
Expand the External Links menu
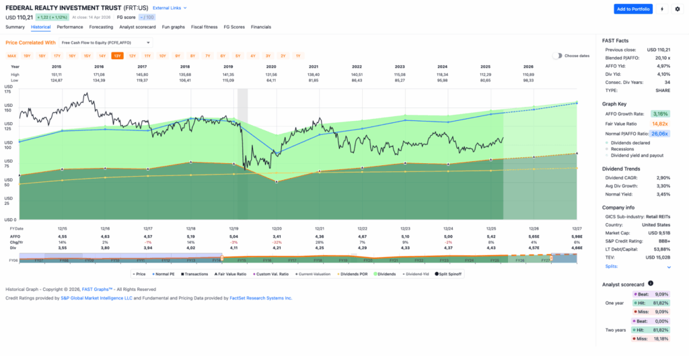[170, 8]
